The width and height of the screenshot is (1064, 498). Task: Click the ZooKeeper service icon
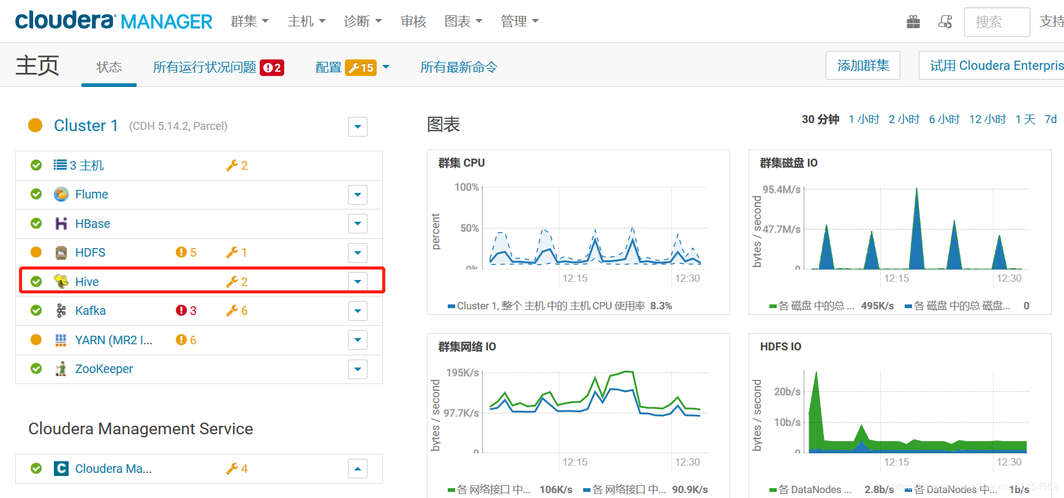[61, 369]
